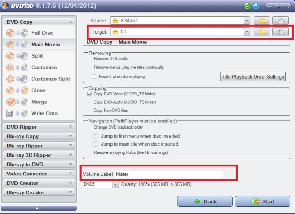Toggle Copy DVD-Video VIDEO_TS folder checkbox
The height and width of the screenshot is (214, 295).
[89, 94]
